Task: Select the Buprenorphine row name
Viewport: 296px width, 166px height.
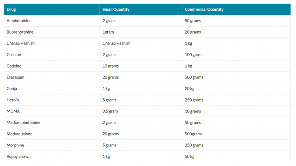Action: tap(20, 32)
